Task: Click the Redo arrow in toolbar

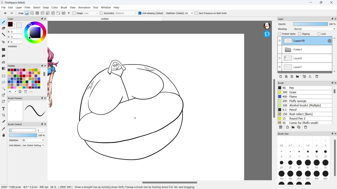Action: click(x=12, y=13)
